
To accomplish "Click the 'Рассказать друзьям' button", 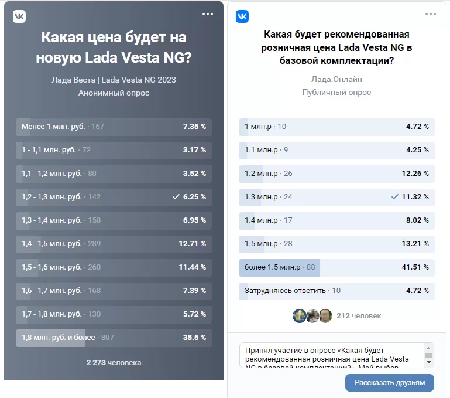I will pyautogui.click(x=389, y=383).
